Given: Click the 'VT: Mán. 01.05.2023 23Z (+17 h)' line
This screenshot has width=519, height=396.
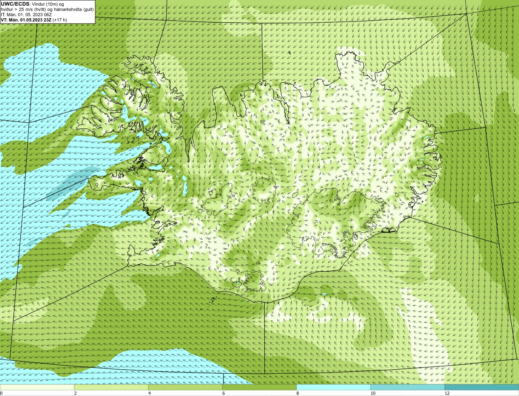Looking at the screenshot, I should [x=34, y=20].
